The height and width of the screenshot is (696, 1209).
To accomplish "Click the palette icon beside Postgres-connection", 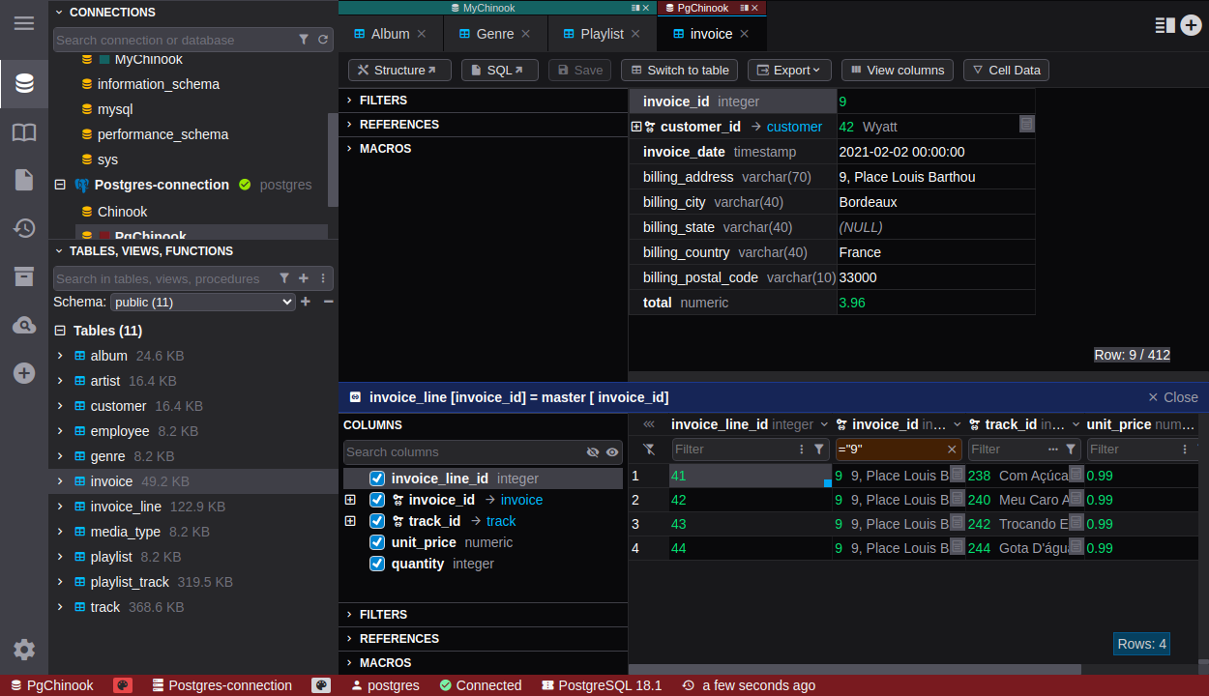I will 321,685.
